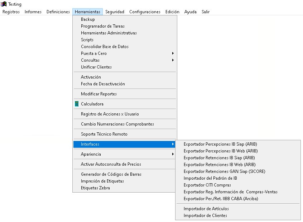Open the Seguridad menu
The width and height of the screenshot is (303, 222).
[x=115, y=12]
